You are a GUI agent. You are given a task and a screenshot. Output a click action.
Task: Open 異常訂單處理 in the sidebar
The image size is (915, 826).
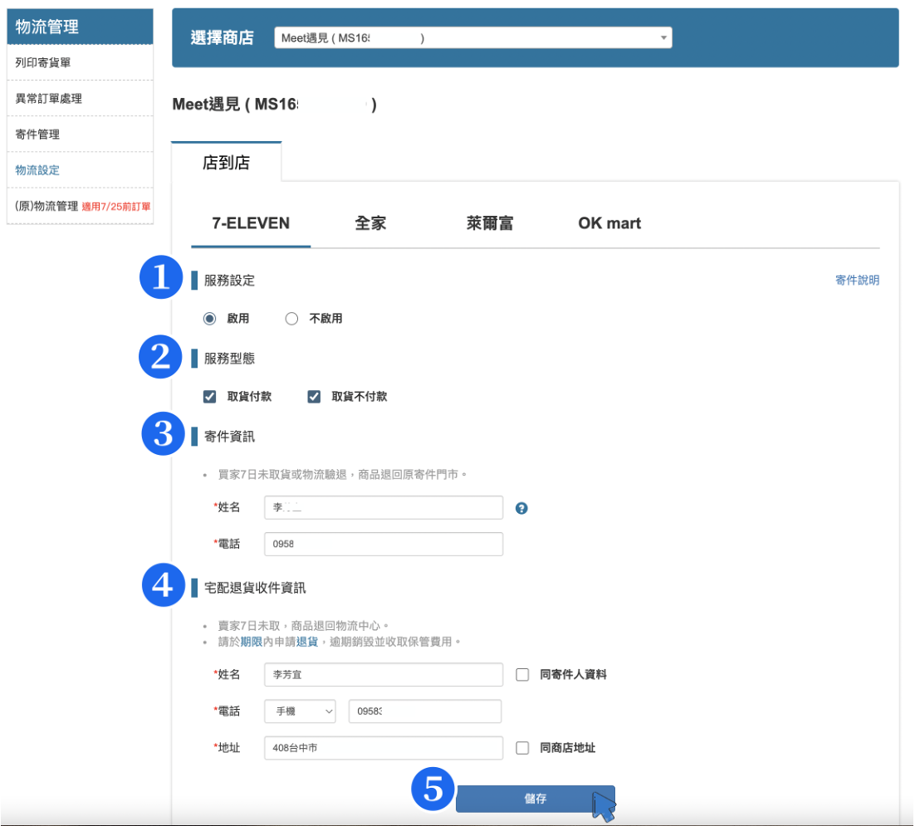(x=80, y=99)
